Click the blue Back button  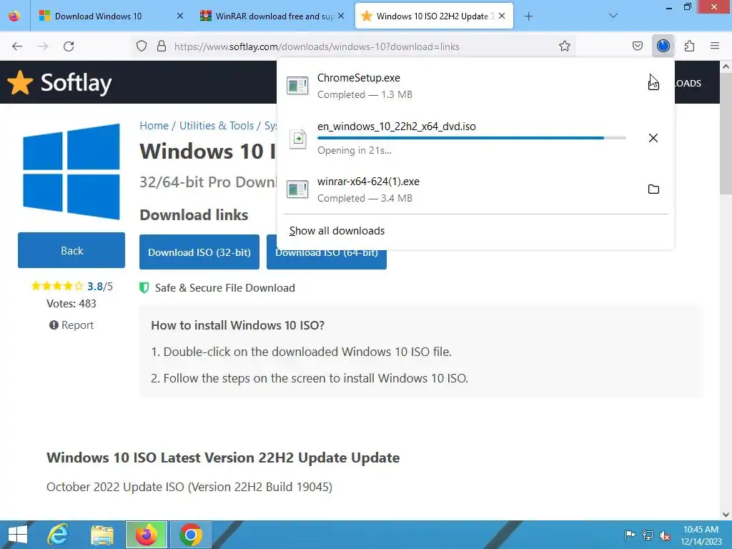tap(71, 251)
